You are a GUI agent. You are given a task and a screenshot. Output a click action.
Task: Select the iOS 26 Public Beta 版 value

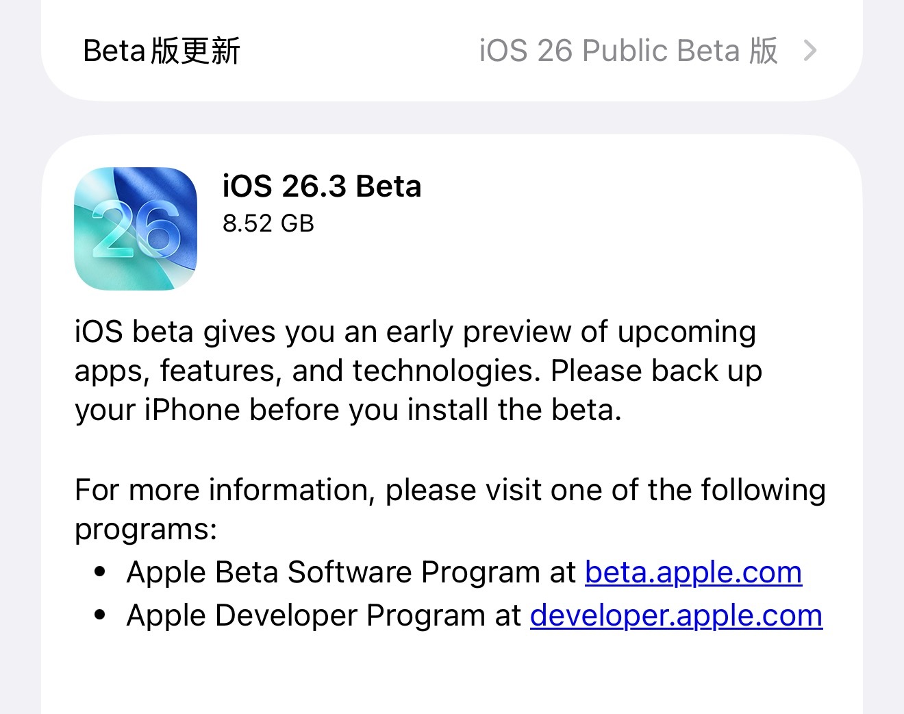point(628,51)
